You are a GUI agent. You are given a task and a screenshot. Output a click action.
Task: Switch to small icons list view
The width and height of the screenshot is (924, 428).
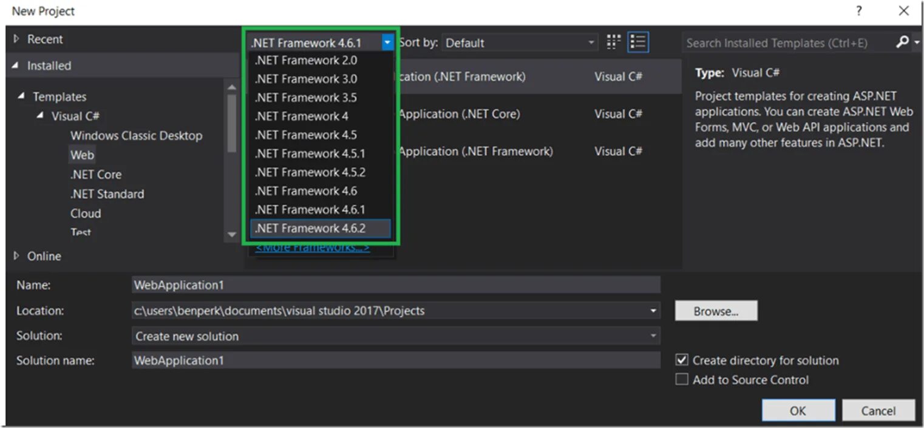point(637,42)
